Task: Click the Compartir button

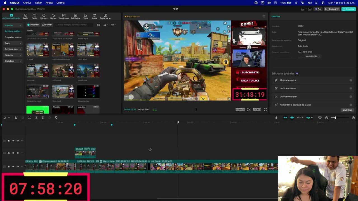Action: coord(332,9)
